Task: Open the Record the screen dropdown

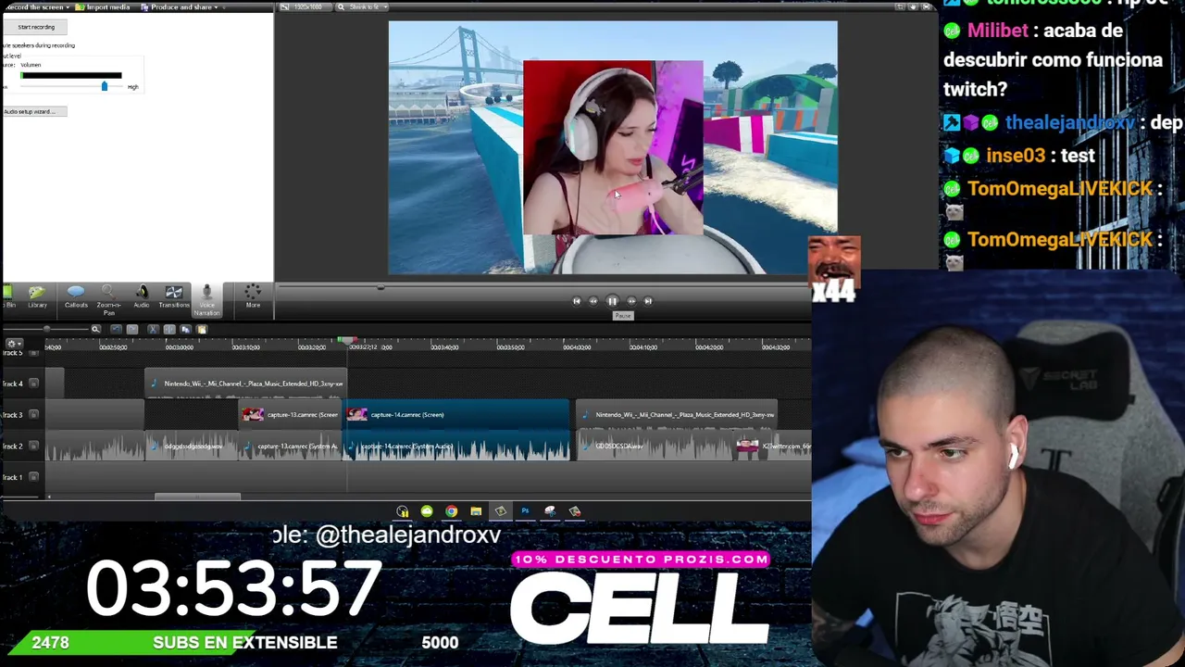Action: coord(37,7)
